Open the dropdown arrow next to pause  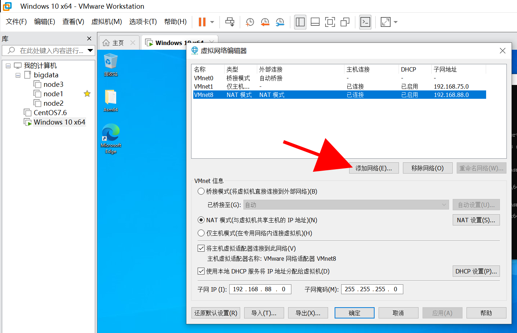click(x=212, y=22)
